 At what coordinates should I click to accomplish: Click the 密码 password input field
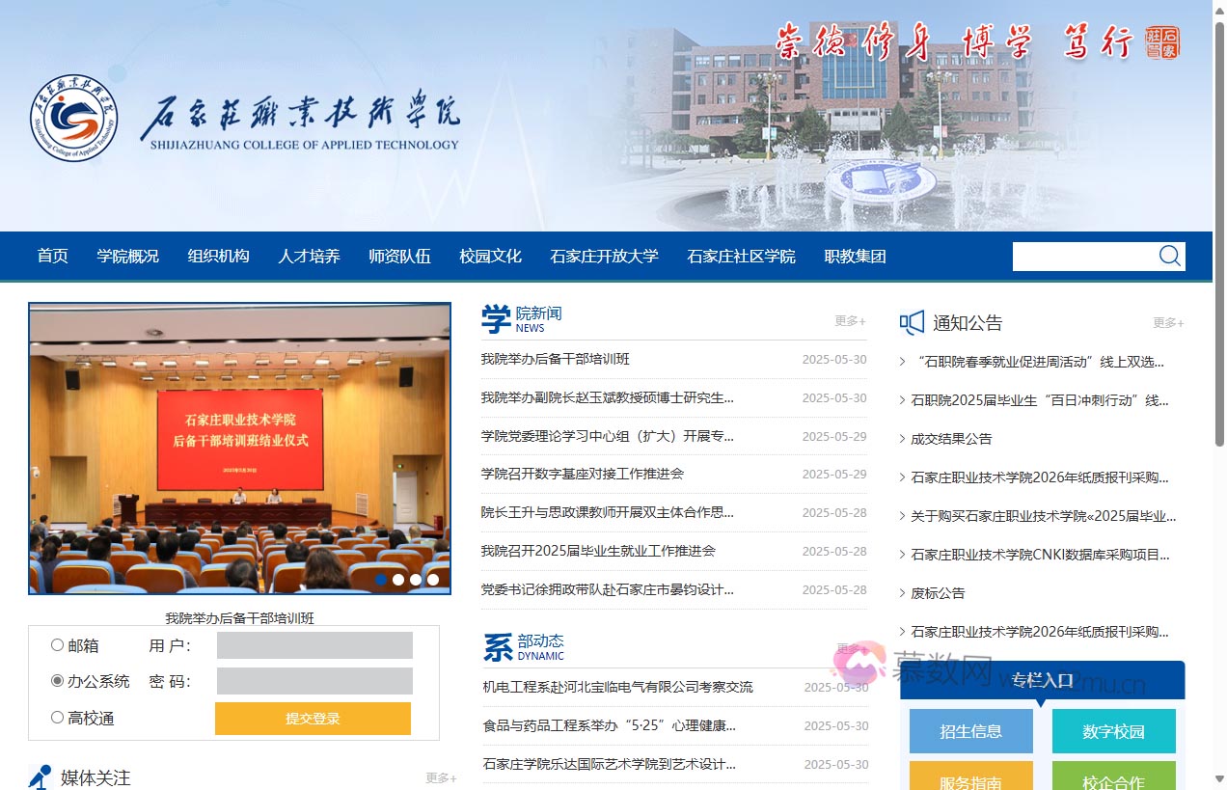[314, 682]
